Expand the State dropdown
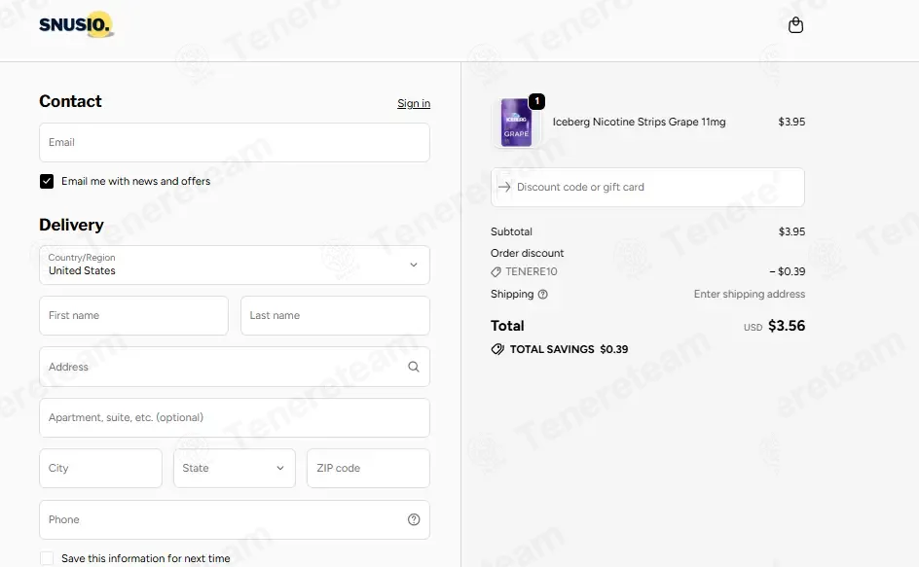919x567 pixels. point(235,468)
